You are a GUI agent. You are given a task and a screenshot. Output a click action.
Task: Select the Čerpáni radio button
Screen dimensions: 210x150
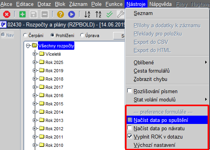click(x=25, y=35)
